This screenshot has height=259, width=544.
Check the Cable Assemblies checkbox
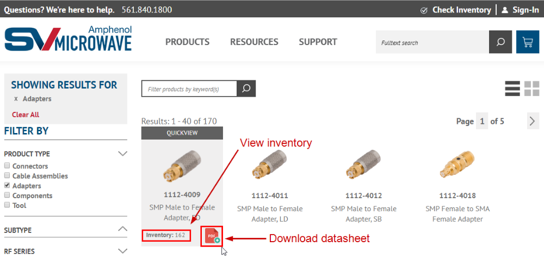[7, 175]
